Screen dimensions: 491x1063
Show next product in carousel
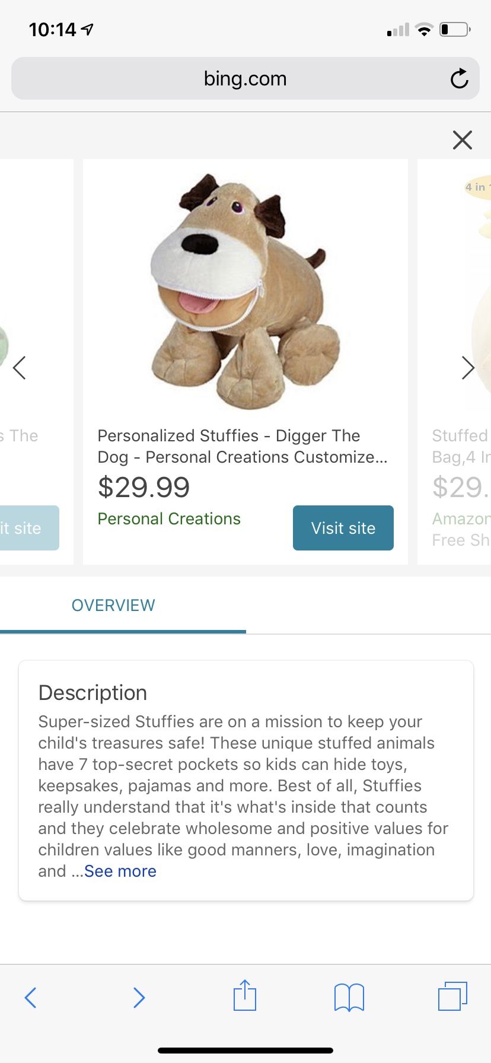[468, 368]
